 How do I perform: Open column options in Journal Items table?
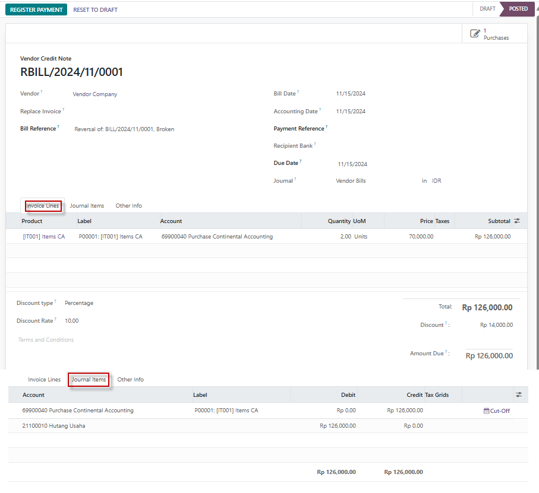[x=519, y=395]
